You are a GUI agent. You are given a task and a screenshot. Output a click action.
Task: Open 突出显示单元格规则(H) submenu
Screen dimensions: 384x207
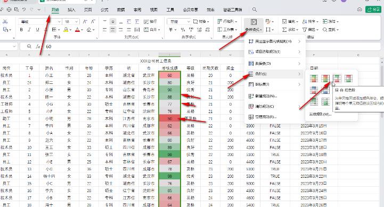point(275,41)
